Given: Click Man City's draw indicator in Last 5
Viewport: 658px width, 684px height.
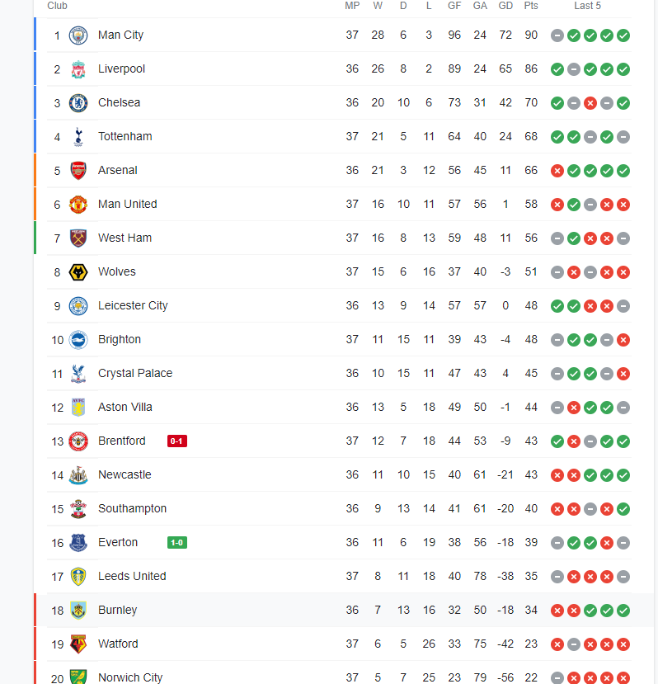Looking at the screenshot, I should 557,35.
